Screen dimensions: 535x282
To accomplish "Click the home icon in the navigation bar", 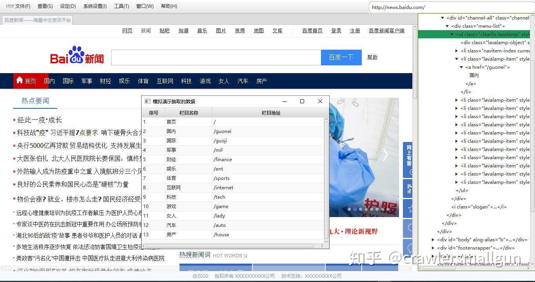I will tap(20, 80).
